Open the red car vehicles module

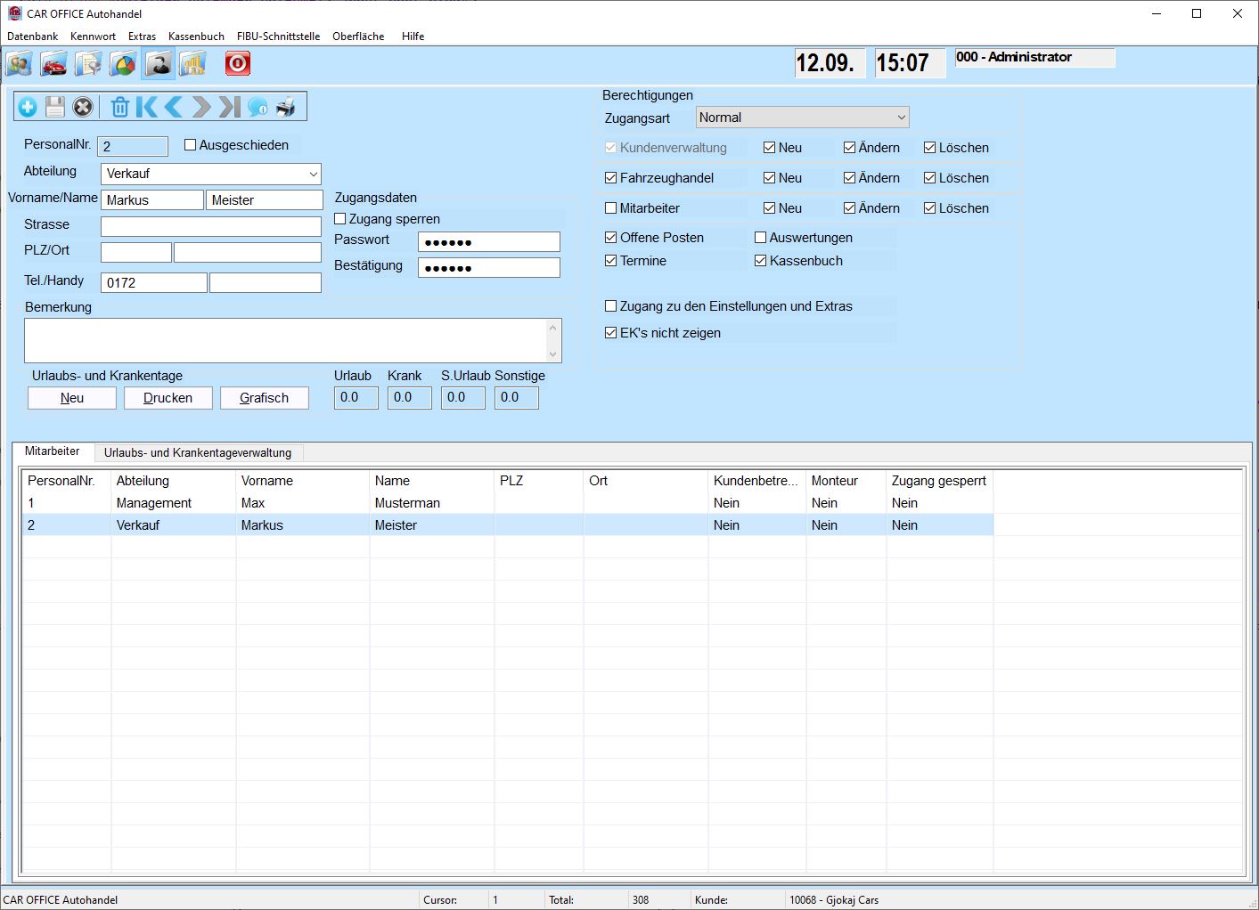(54, 64)
